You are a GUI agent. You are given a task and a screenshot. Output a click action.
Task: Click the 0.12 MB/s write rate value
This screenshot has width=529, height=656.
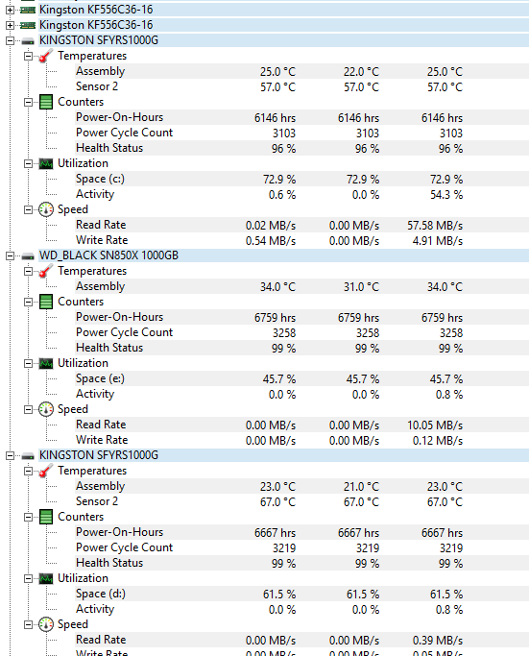coord(438,441)
